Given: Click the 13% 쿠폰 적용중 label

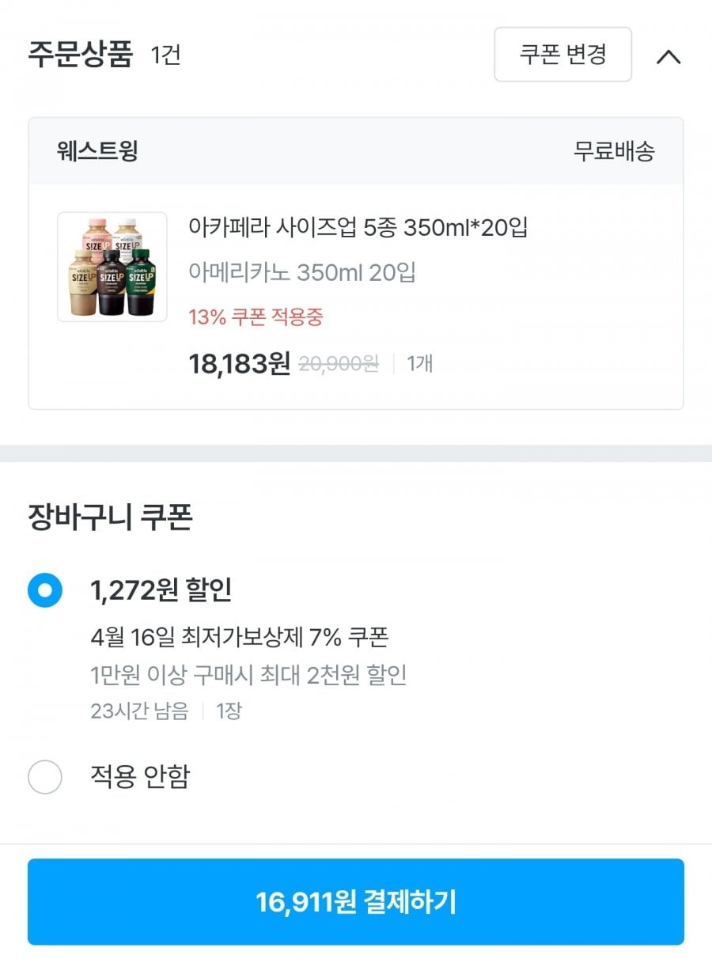Looking at the screenshot, I should (256, 317).
